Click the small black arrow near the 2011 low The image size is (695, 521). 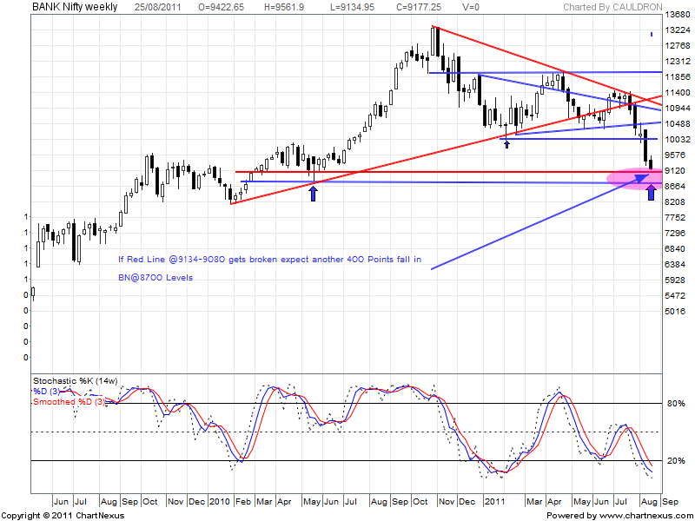click(506, 141)
